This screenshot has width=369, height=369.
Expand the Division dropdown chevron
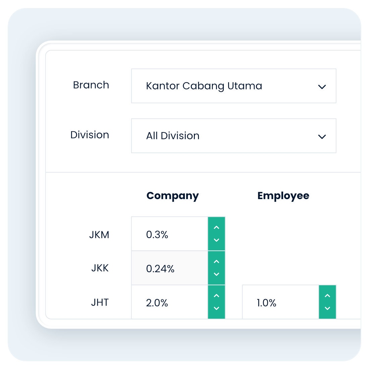(322, 136)
